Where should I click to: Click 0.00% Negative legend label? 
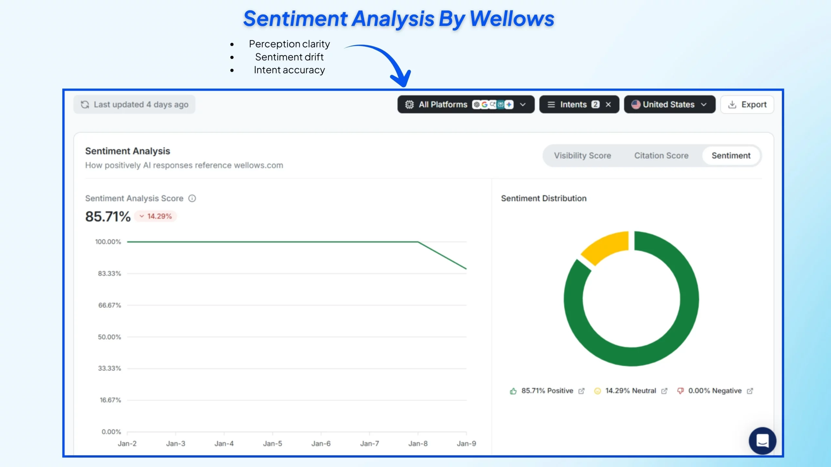point(715,391)
